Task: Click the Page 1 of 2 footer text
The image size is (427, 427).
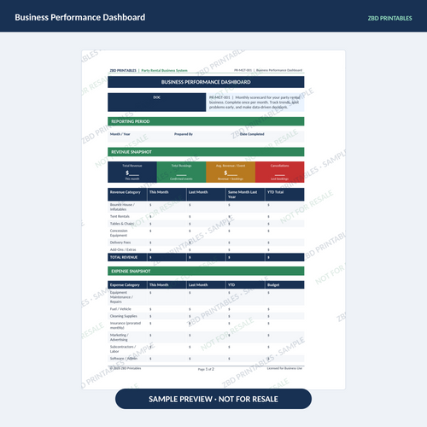Action: (x=206, y=369)
